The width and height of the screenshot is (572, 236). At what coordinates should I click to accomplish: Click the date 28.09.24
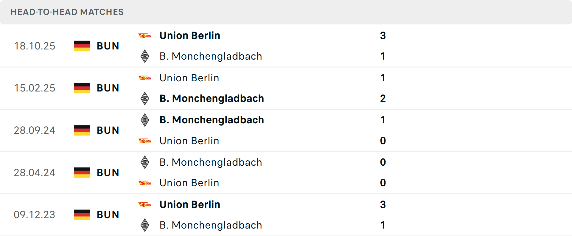click(x=35, y=130)
